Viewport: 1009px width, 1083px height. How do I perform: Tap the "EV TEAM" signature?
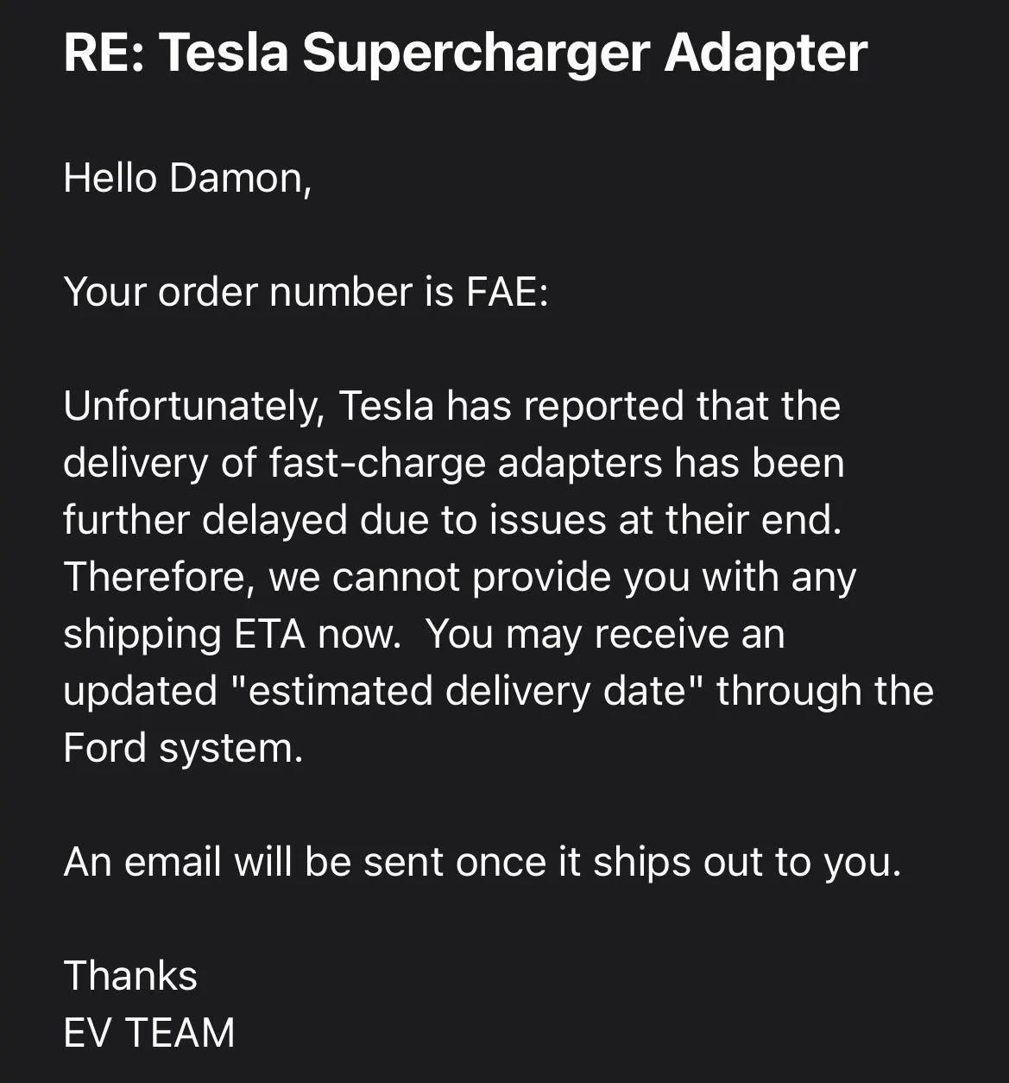149,1033
